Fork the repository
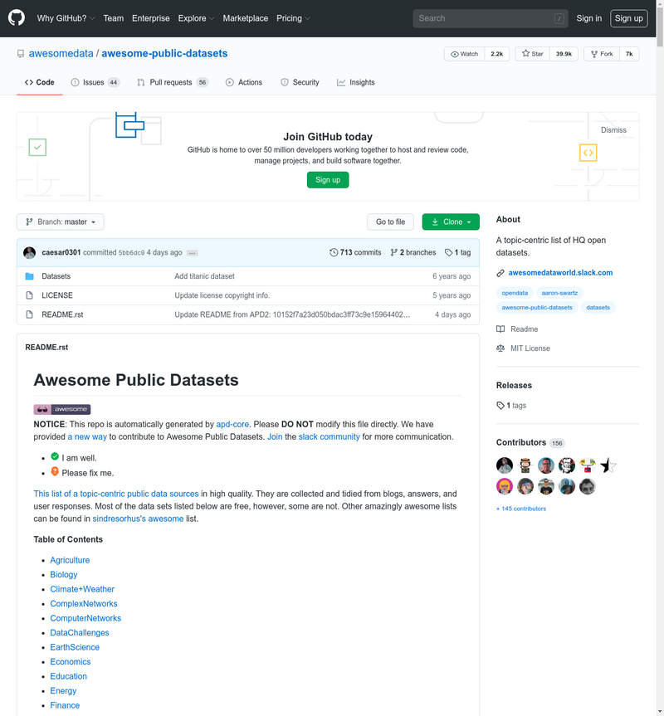664x716 pixels. pos(602,54)
